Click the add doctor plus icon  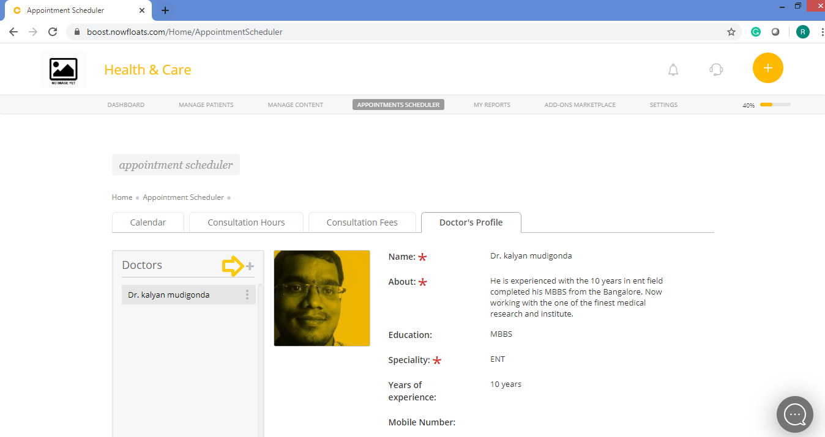(250, 266)
